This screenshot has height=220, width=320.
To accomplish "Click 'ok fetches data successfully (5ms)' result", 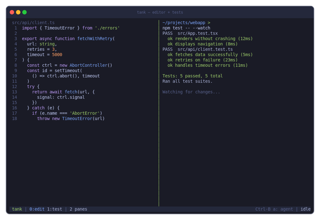I will click(210, 55).
